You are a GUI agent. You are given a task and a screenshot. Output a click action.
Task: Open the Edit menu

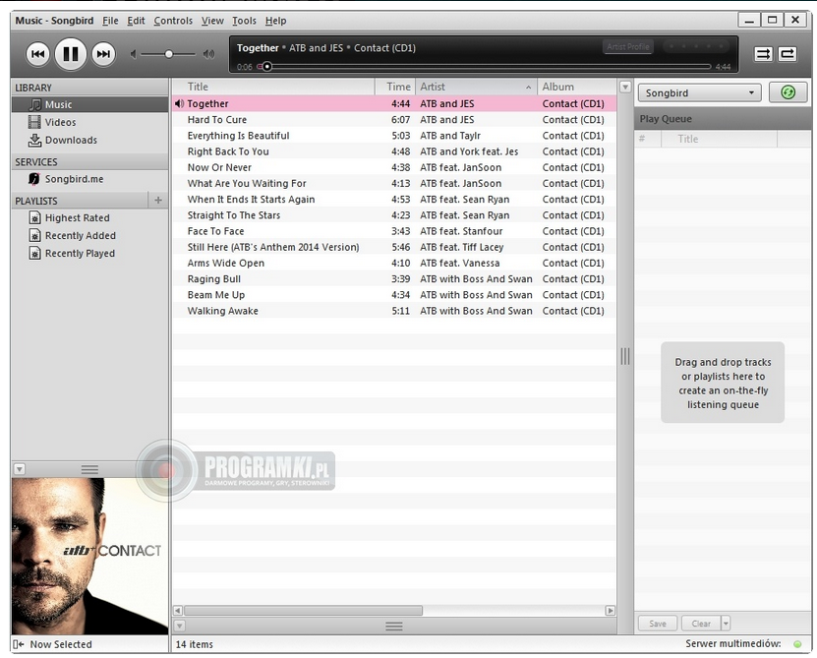pos(136,21)
